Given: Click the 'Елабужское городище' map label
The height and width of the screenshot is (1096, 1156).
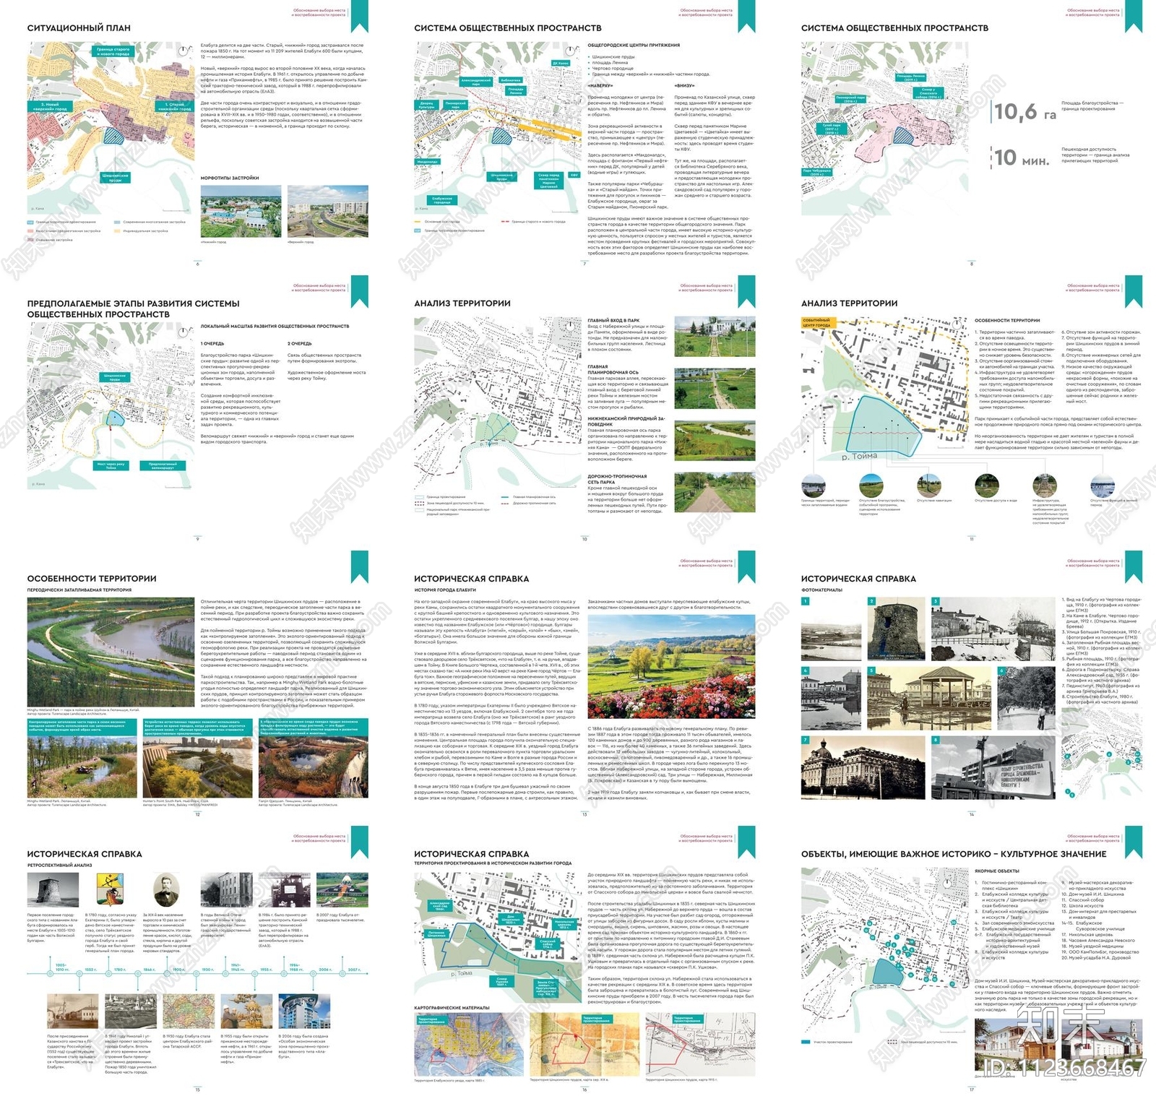Looking at the screenshot, I should coord(442,200).
